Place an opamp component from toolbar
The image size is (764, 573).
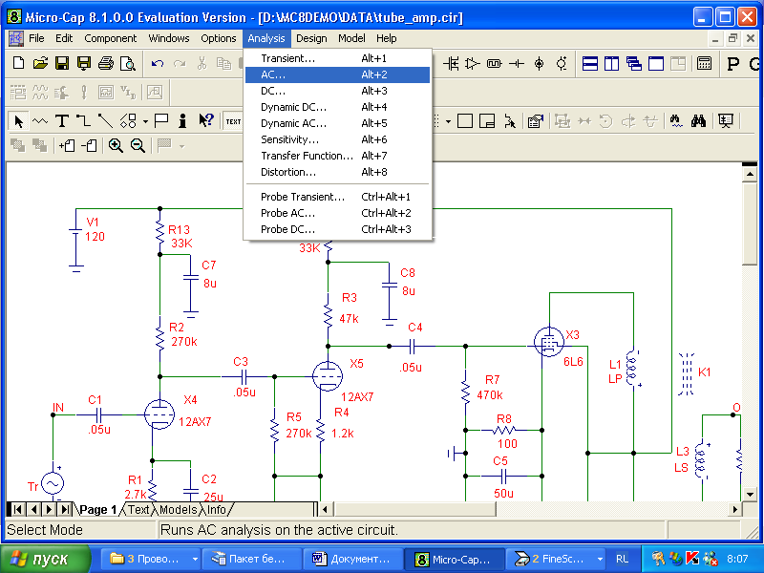(x=472, y=63)
